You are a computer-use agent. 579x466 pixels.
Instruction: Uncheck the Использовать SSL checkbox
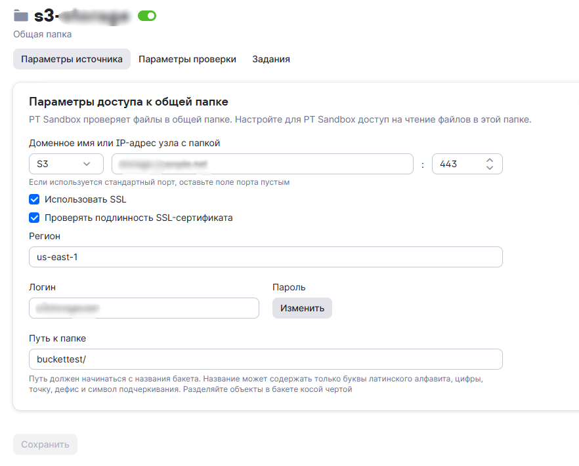[x=35, y=199]
